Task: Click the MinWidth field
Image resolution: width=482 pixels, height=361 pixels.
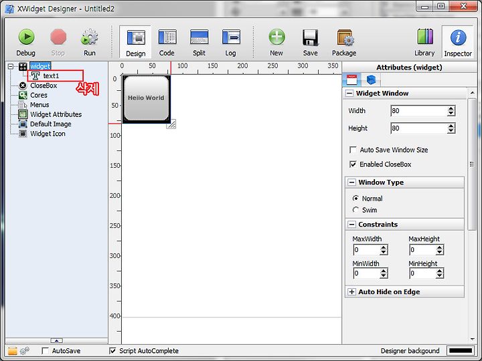Action: 367,273
